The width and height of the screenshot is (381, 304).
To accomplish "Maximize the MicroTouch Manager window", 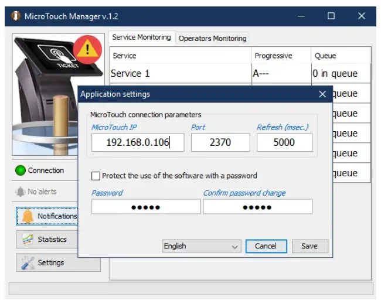I will (x=331, y=16).
